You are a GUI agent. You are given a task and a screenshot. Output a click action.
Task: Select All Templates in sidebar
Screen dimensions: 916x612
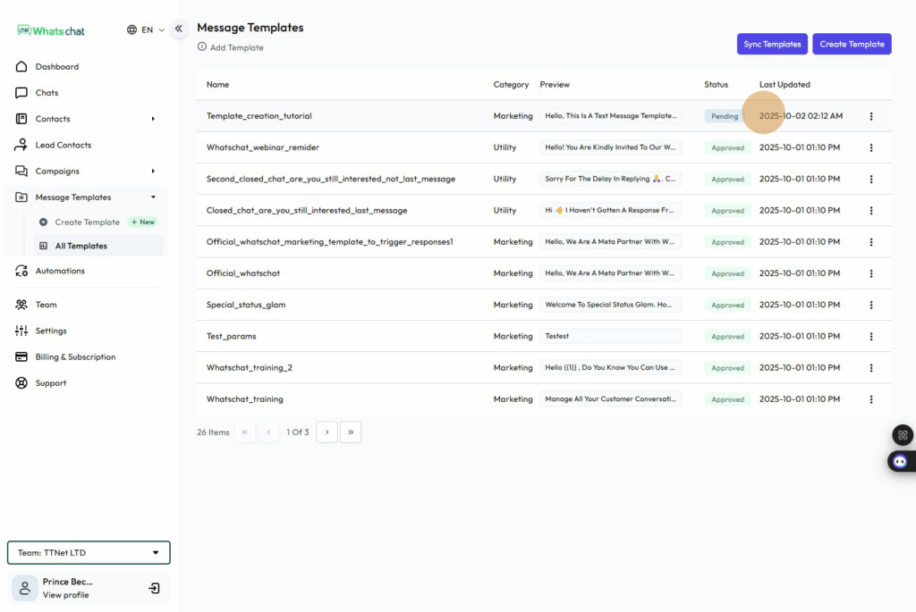81,246
